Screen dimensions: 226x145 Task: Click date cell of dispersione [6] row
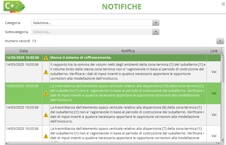coord(24,115)
